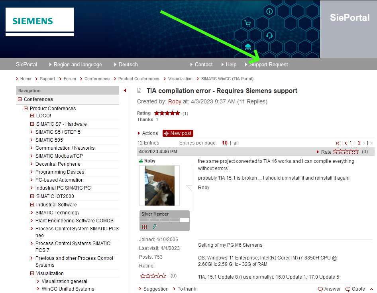Click the Answer button

tap(330, 289)
